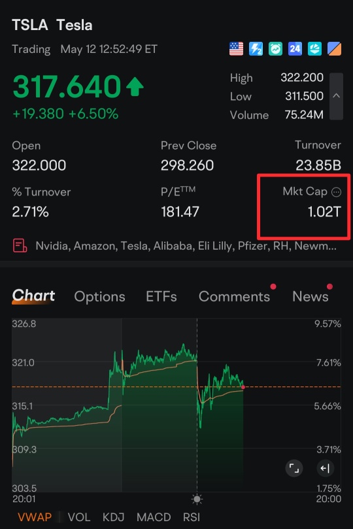Open the Mkt Cap more-info circle icon

pyautogui.click(x=336, y=192)
